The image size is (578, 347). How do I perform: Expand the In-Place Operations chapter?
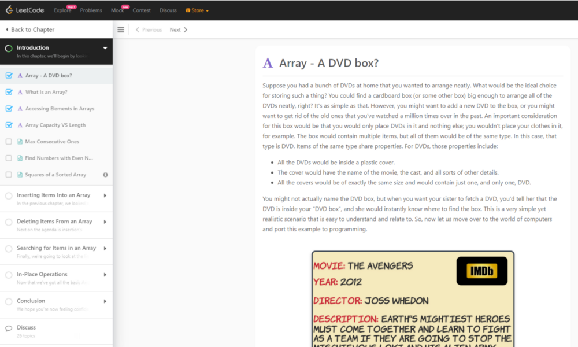(x=105, y=274)
